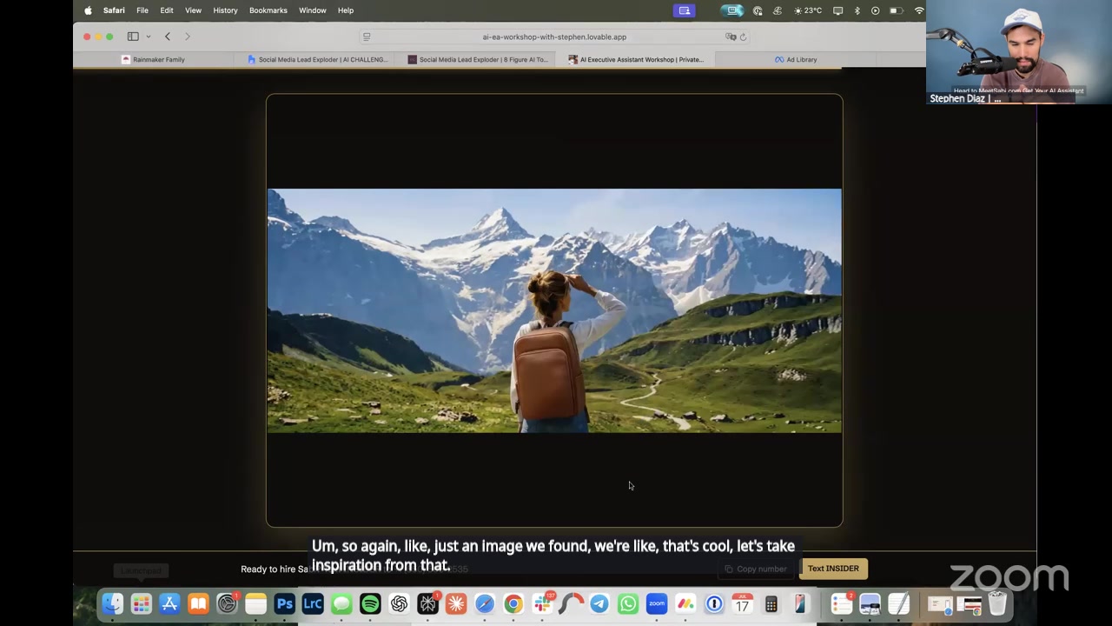Launch Photoshop from the dock
Viewport: 1112px width, 626px height.
pos(284,603)
